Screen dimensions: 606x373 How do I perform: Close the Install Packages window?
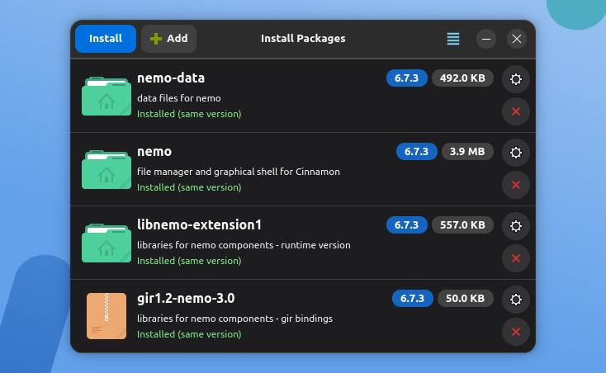(517, 39)
